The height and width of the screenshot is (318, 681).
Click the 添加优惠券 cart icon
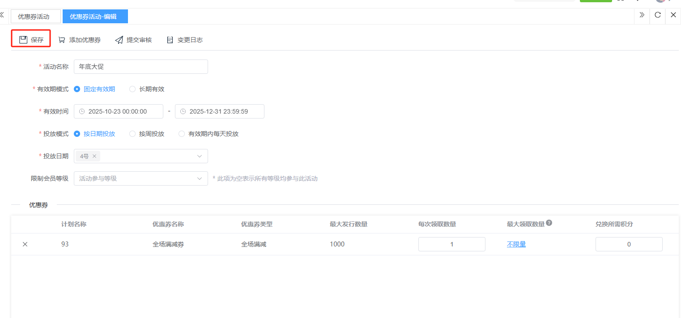(x=62, y=40)
